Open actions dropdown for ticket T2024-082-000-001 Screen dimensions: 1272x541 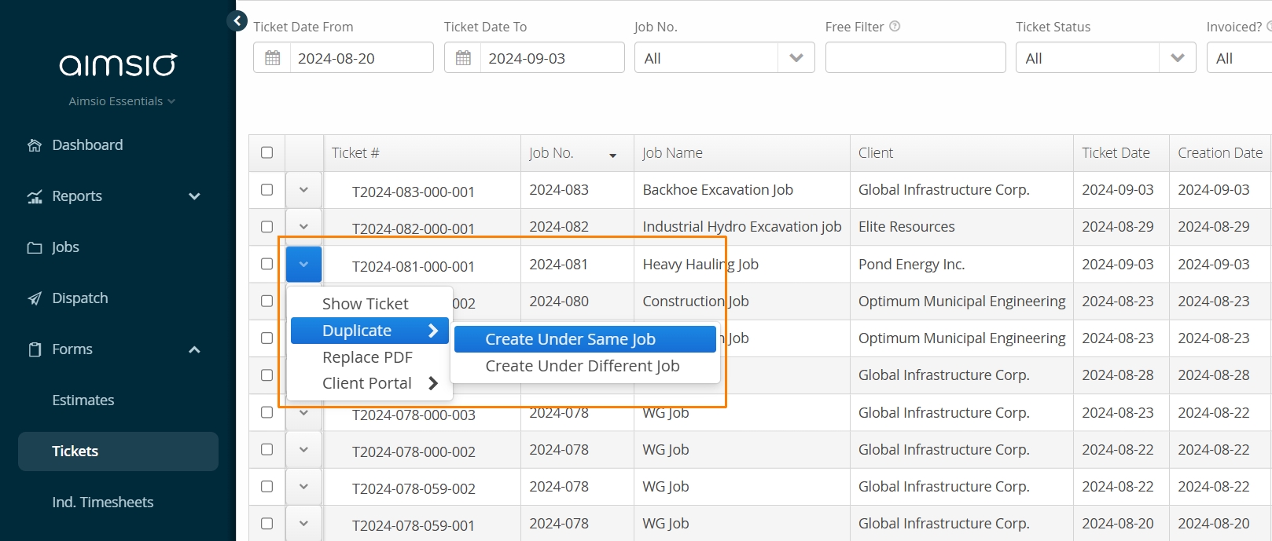point(303,227)
